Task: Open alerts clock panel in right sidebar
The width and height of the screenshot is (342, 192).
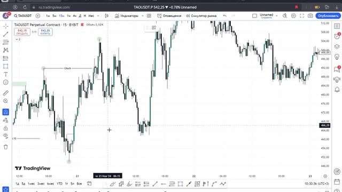Action: 337,36
